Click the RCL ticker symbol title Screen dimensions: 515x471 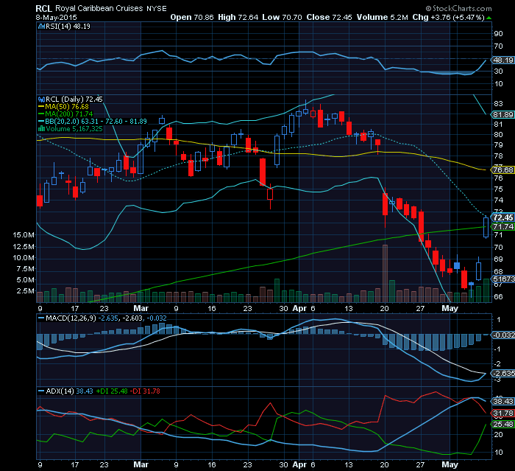pos(43,8)
